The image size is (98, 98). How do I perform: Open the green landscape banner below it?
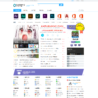coord(26,56)
